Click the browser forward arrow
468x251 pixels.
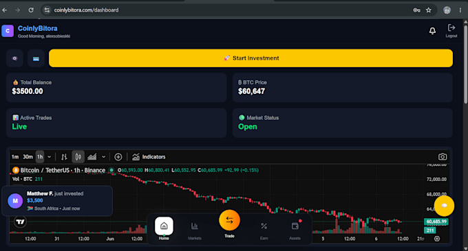(x=18, y=10)
